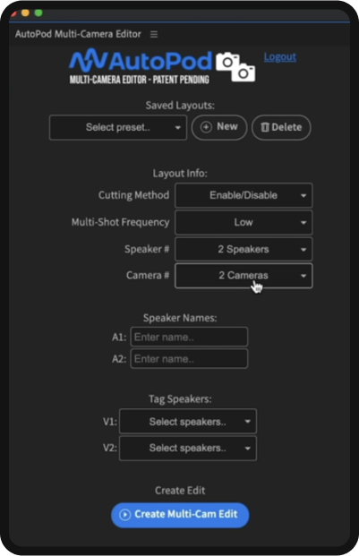
Task: Click the Create Multi-Cam Edit button
Action: (180, 515)
